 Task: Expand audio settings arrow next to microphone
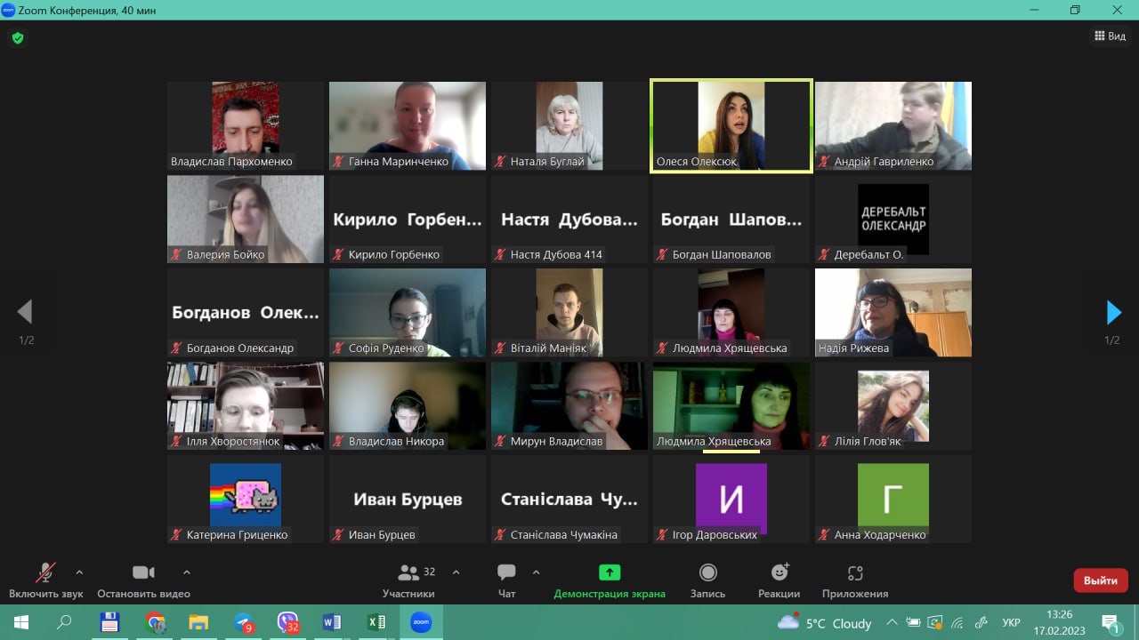point(79,572)
